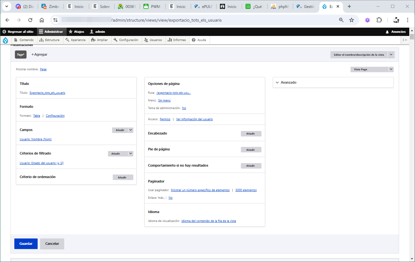Click the toolbar orientation toggle icon

coord(405,40)
